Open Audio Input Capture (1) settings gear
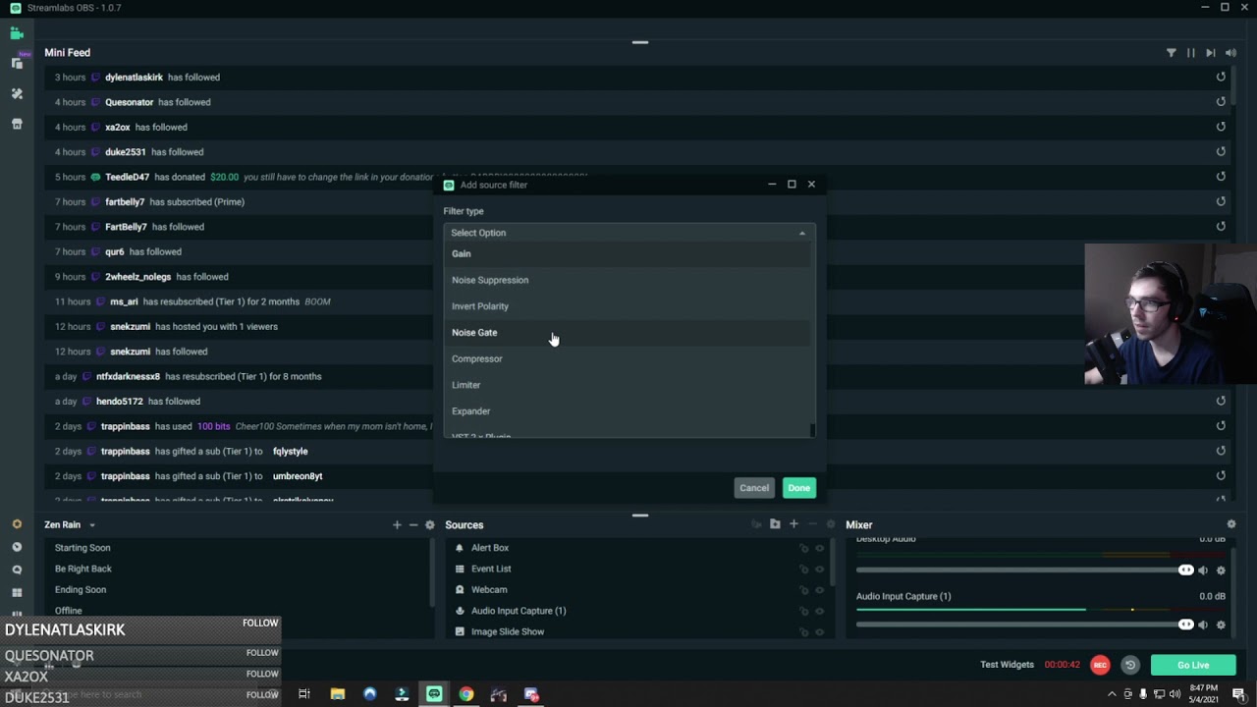This screenshot has width=1257, height=707. pos(1221,625)
